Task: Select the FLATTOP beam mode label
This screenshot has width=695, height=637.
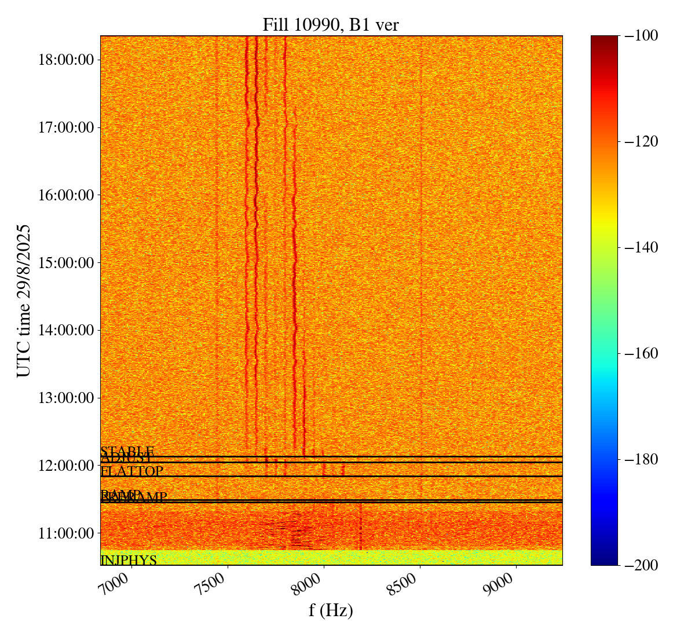Action: pyautogui.click(x=131, y=471)
